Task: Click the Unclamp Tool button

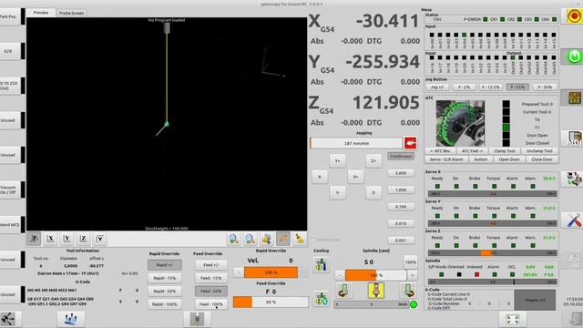Action: click(x=539, y=151)
